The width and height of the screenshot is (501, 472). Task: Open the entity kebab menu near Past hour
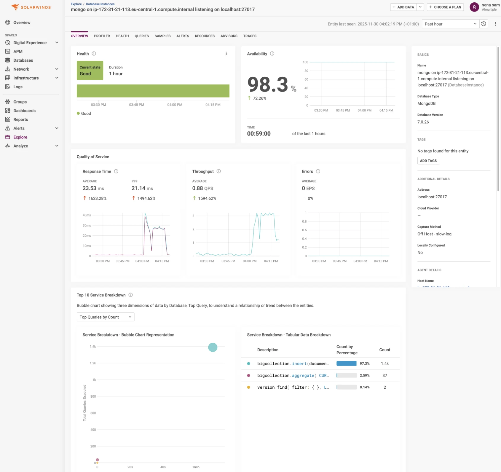[495, 24]
